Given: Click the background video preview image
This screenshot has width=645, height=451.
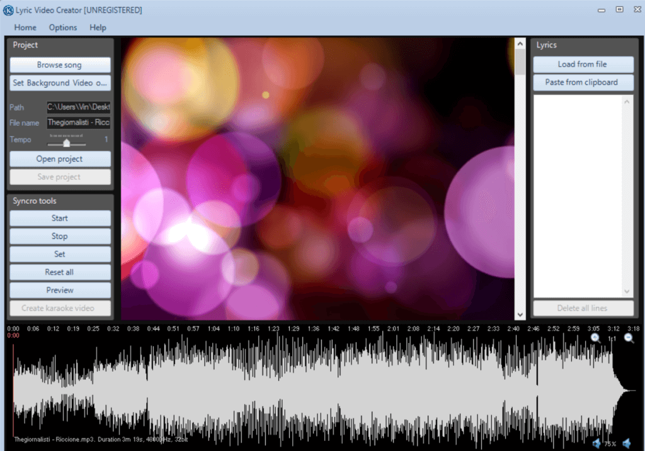Looking at the screenshot, I should tap(317, 179).
